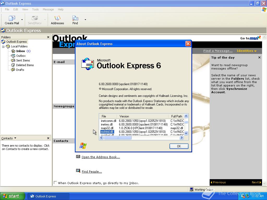The width and height of the screenshot is (267, 200).
Task: Open the Create Mail stationery dropdown arrow
Action: coord(22,20)
